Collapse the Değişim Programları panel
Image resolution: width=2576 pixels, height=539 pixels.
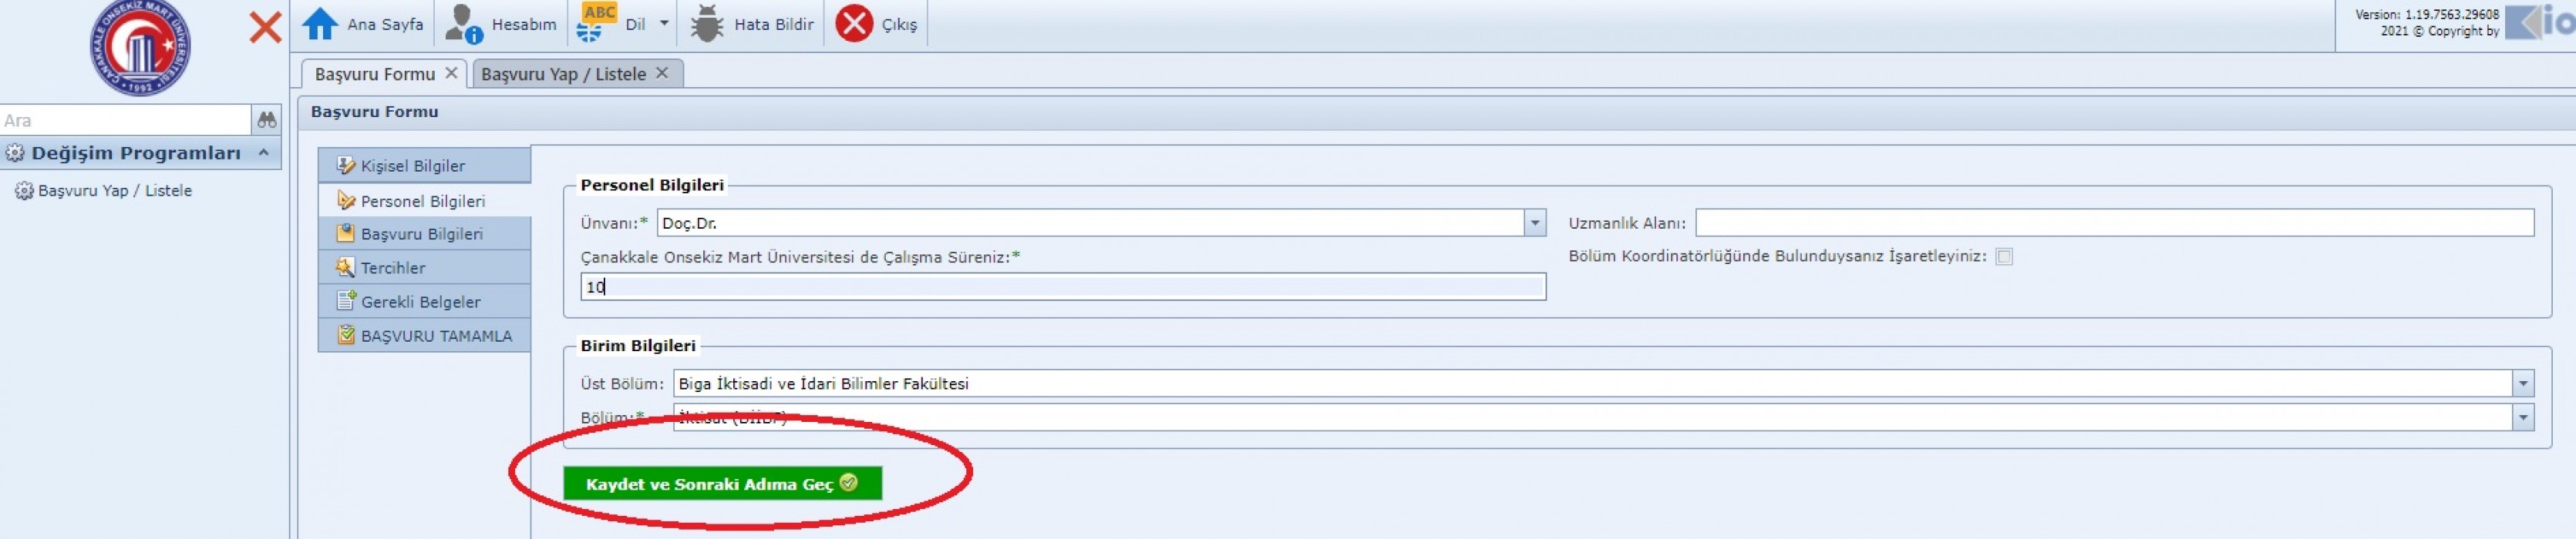click(263, 152)
